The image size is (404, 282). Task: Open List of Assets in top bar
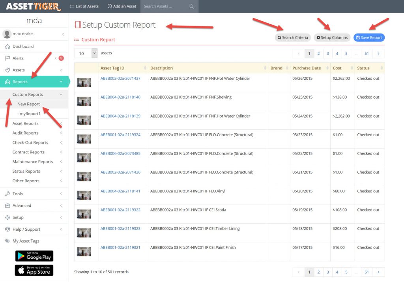84,6
